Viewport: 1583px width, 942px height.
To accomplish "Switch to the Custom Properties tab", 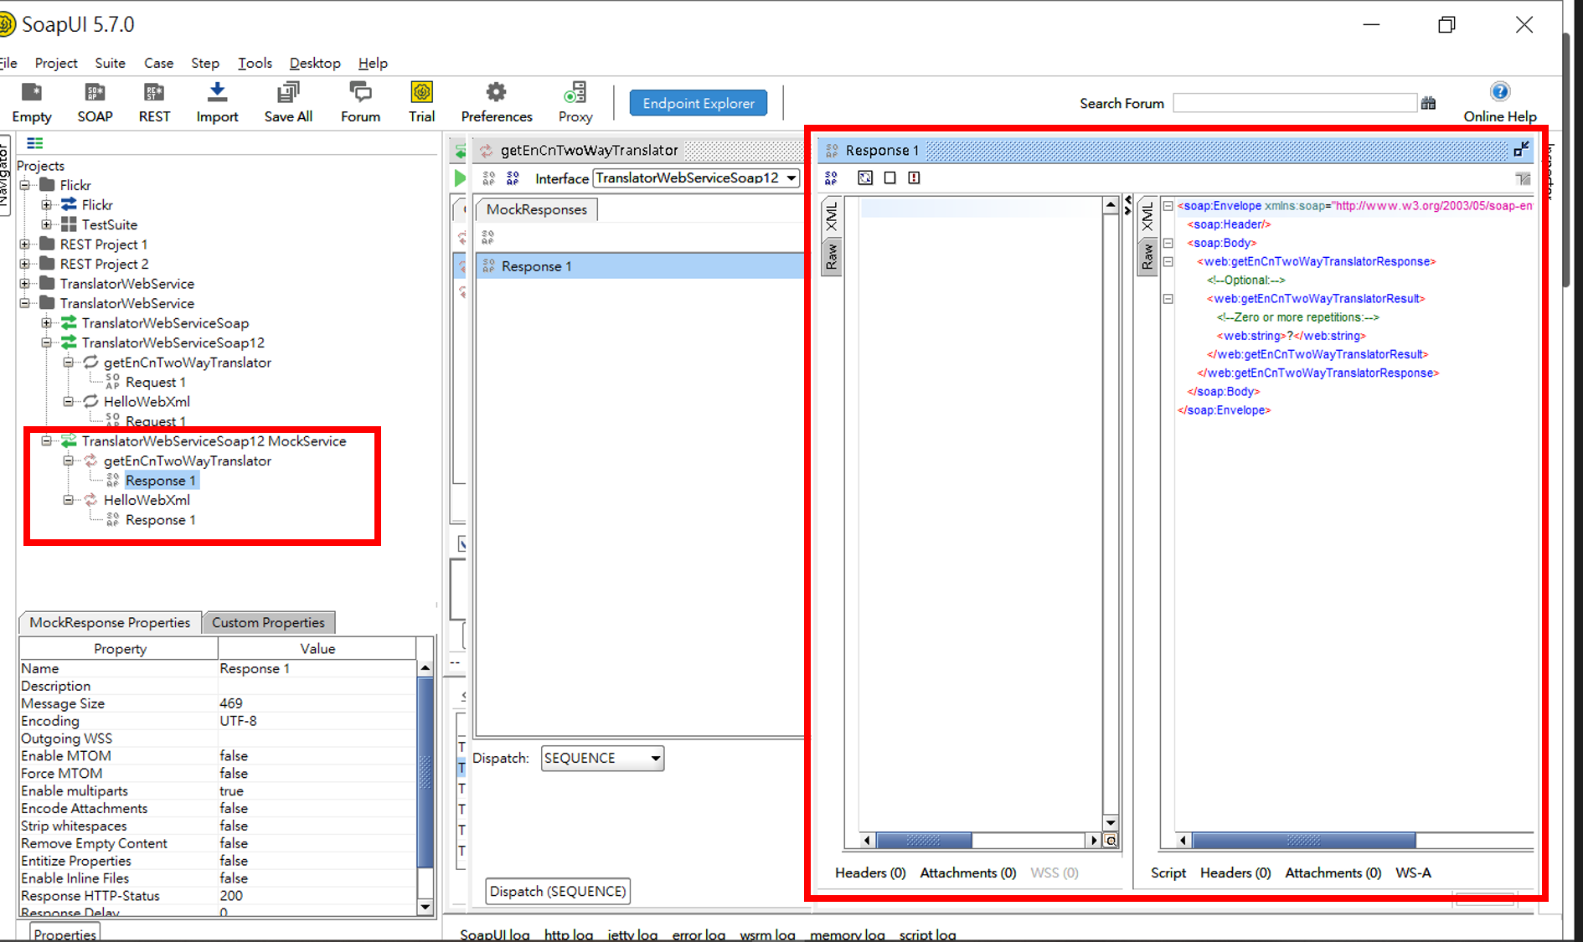I will click(x=268, y=623).
